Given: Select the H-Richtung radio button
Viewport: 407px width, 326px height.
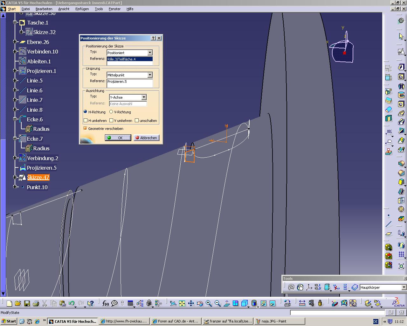Looking at the screenshot, I should [x=85, y=112].
